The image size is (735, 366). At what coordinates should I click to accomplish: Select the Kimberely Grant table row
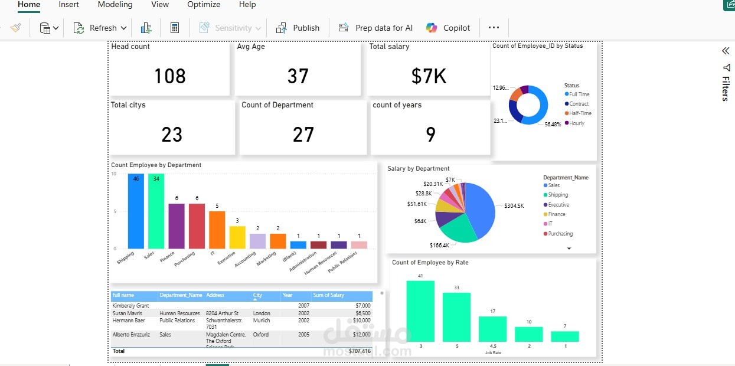pyautogui.click(x=241, y=306)
